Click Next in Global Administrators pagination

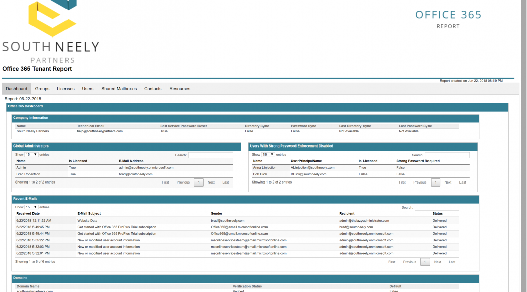(x=211, y=182)
